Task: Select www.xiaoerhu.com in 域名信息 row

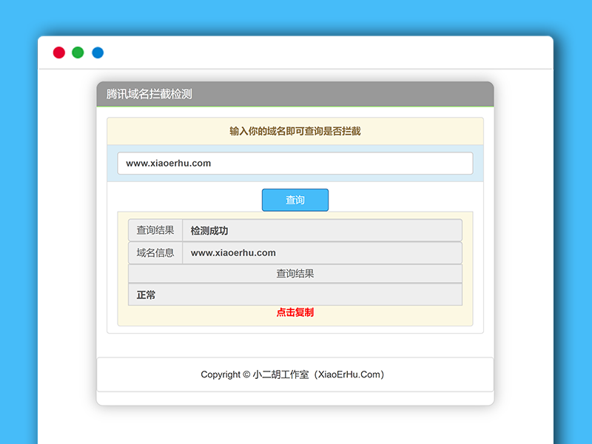Action: point(233,252)
